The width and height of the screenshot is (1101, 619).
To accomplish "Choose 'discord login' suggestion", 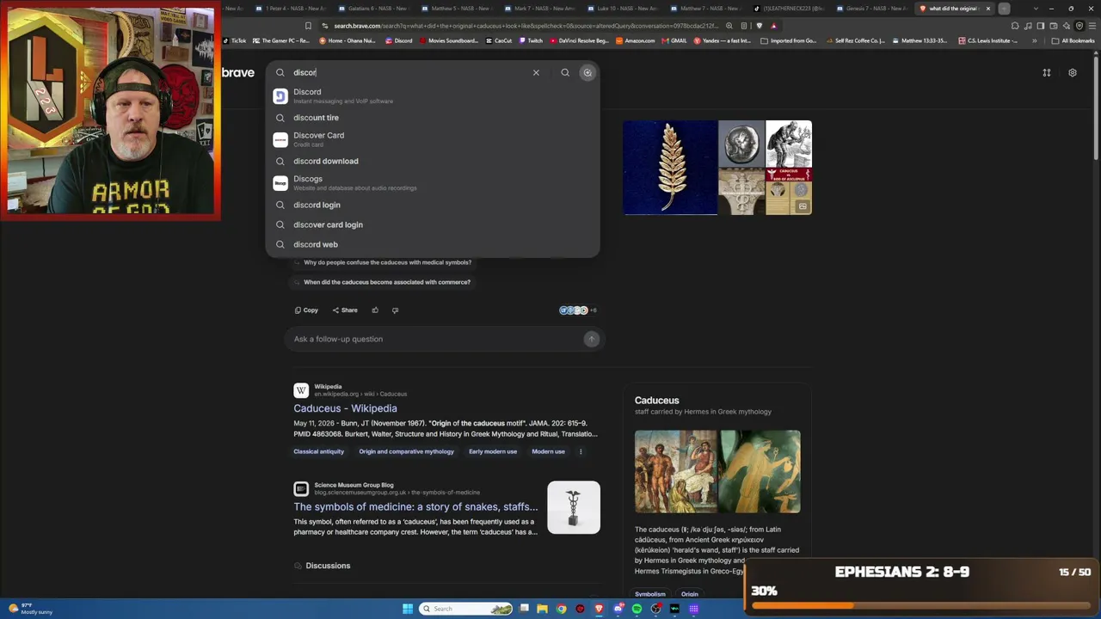I will [433, 205].
